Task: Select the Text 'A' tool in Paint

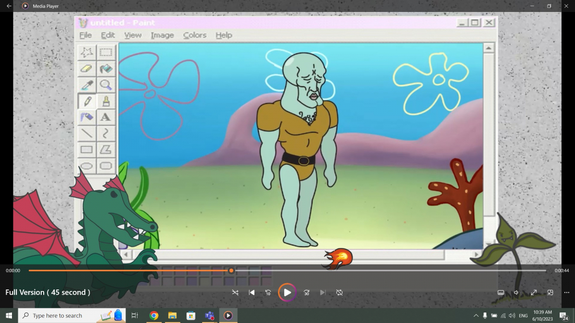Action: click(x=106, y=117)
